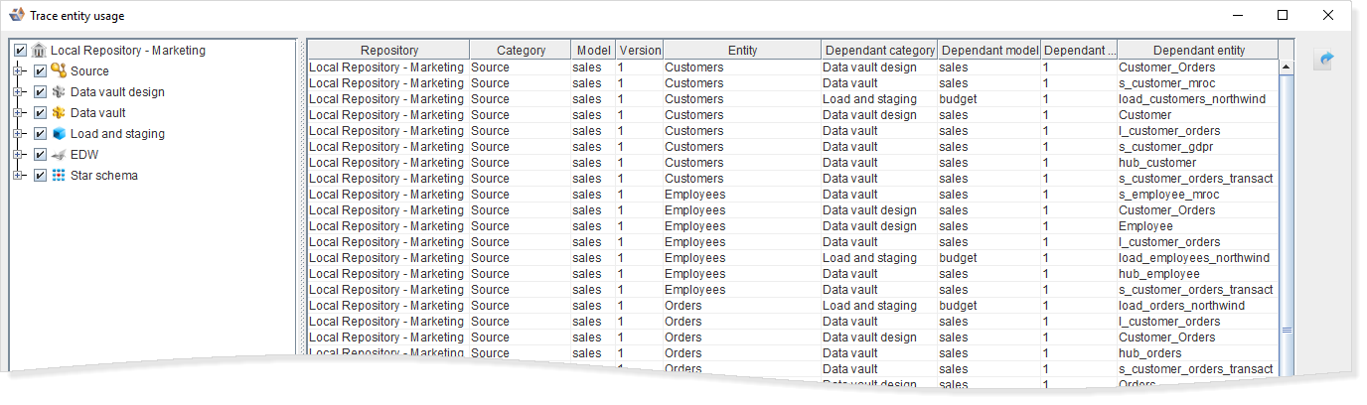Click the EDW category icon
Screen dimensions: 1367x405
tap(59, 155)
